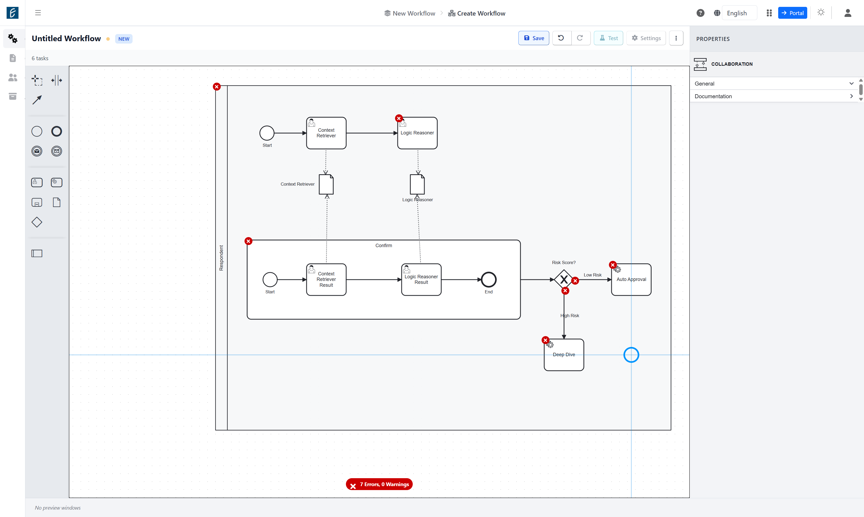Add a user task from palette

[37, 182]
